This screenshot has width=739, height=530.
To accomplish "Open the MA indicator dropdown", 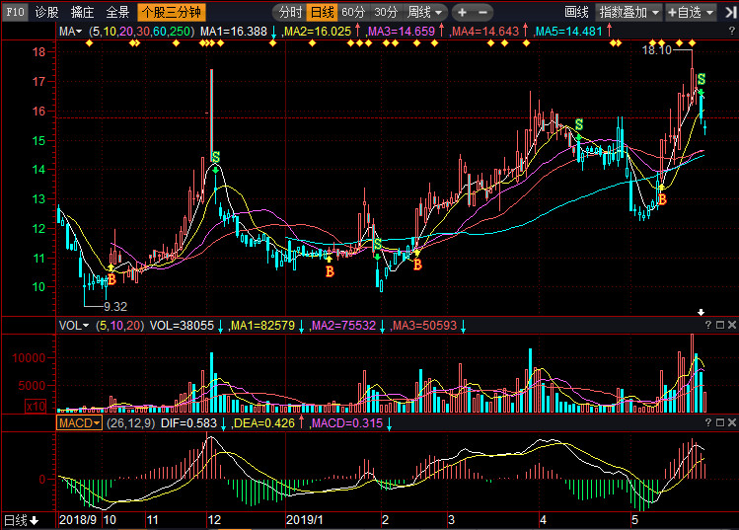I will 71,32.
